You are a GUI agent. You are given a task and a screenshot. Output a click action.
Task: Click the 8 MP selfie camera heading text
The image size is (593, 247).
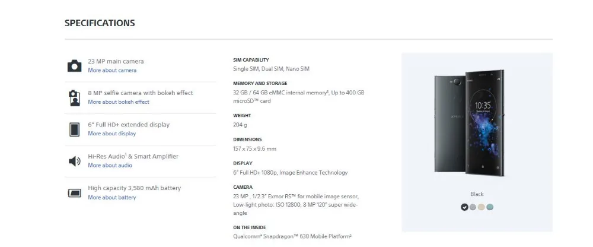click(141, 93)
